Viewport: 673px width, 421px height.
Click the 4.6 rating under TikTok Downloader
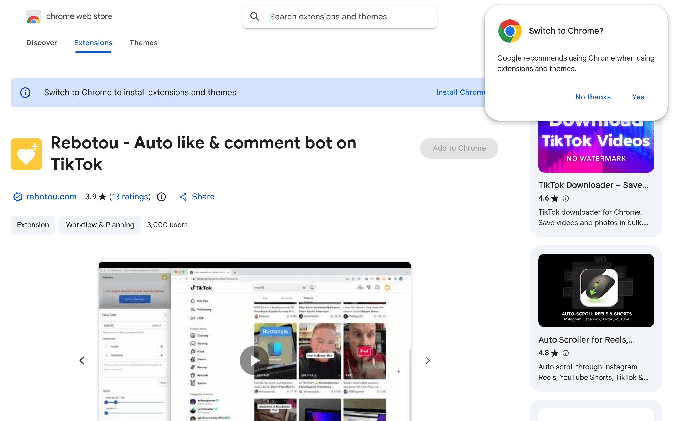point(544,198)
